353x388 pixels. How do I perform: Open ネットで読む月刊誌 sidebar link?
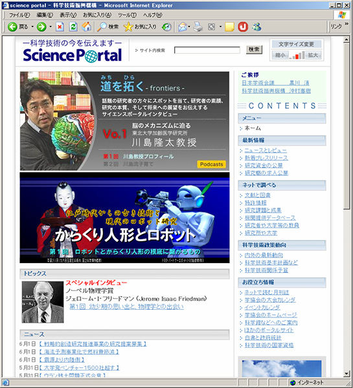click(x=267, y=292)
